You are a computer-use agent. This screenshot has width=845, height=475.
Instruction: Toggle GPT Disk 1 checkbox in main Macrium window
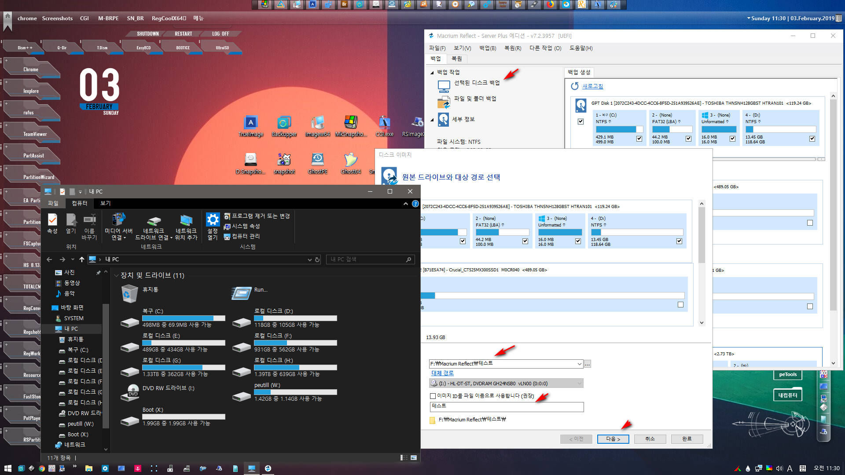click(580, 121)
